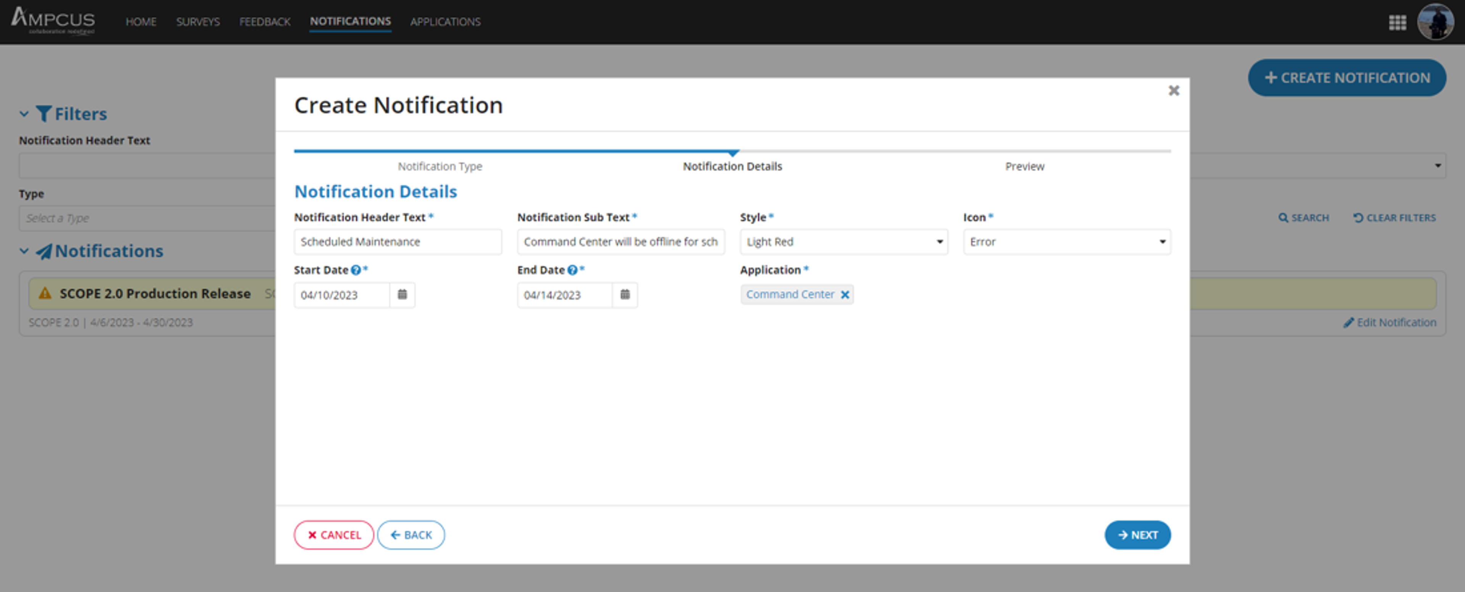Close the Create Notification dialog
Screen dimensions: 1465x592
click(1173, 90)
